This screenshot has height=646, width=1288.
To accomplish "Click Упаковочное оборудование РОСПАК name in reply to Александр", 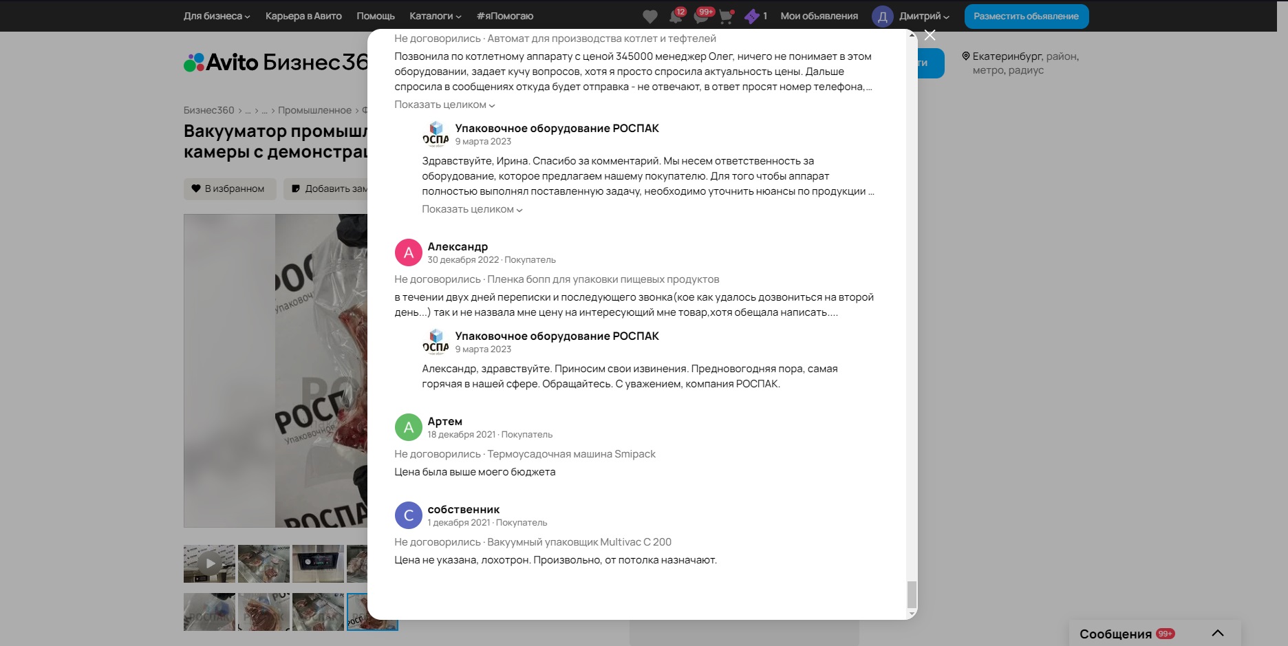I will point(557,336).
